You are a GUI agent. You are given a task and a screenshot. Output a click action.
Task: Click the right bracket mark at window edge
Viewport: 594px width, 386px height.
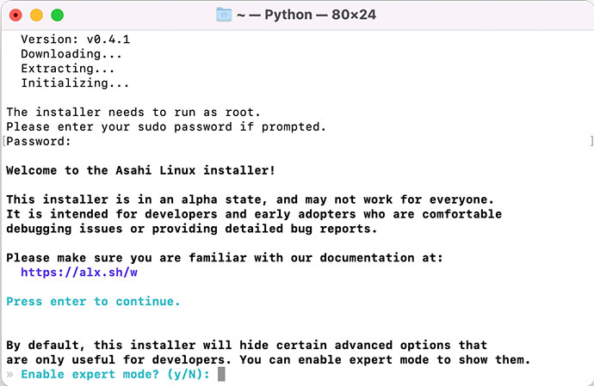591,141
